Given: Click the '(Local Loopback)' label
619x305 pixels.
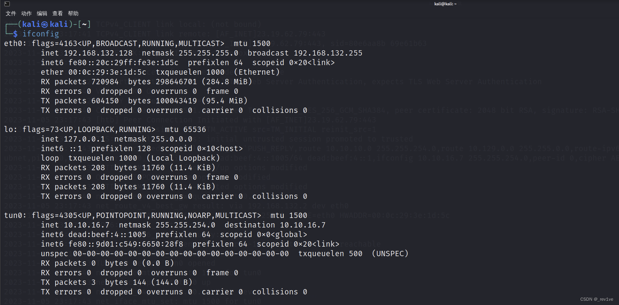Looking at the screenshot, I should click(x=183, y=158).
